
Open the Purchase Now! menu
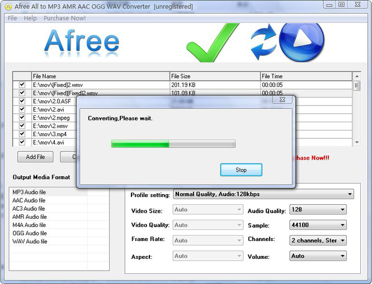pyautogui.click(x=64, y=18)
